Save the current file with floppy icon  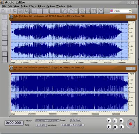[x=15, y=11]
